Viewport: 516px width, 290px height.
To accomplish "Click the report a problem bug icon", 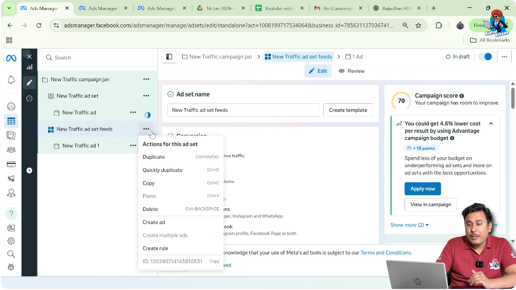I will click(x=11, y=267).
